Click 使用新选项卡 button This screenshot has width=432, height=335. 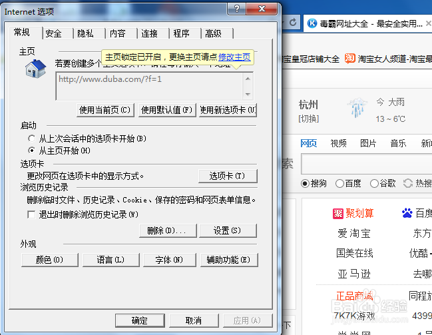point(228,111)
